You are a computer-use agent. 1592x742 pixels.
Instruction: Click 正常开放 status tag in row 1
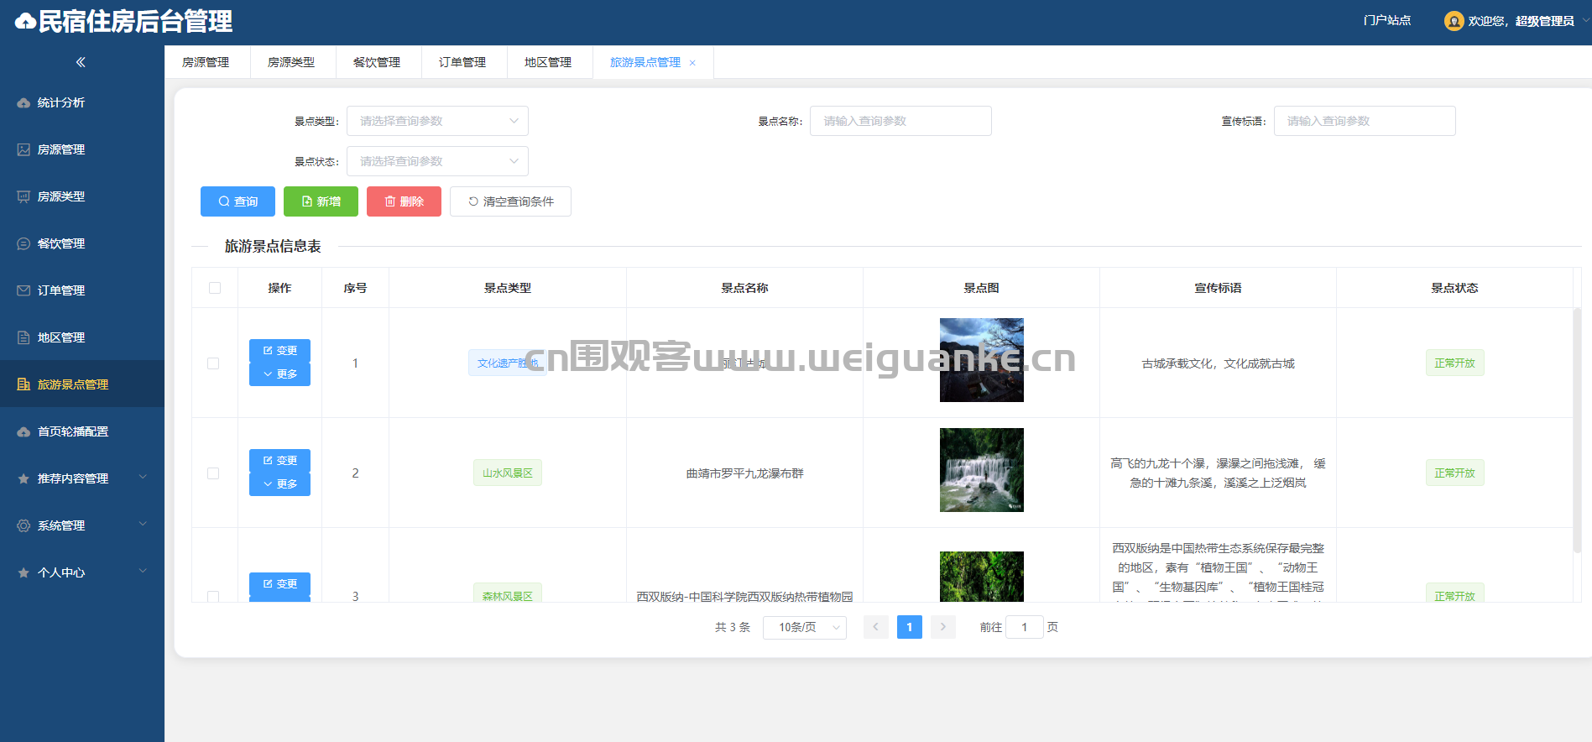1454,363
